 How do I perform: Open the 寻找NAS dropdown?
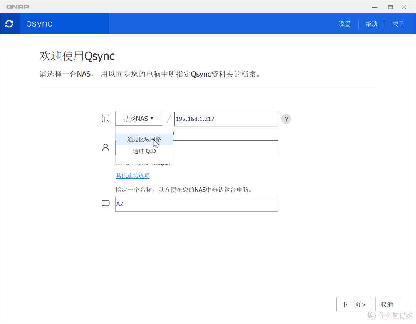tap(139, 118)
